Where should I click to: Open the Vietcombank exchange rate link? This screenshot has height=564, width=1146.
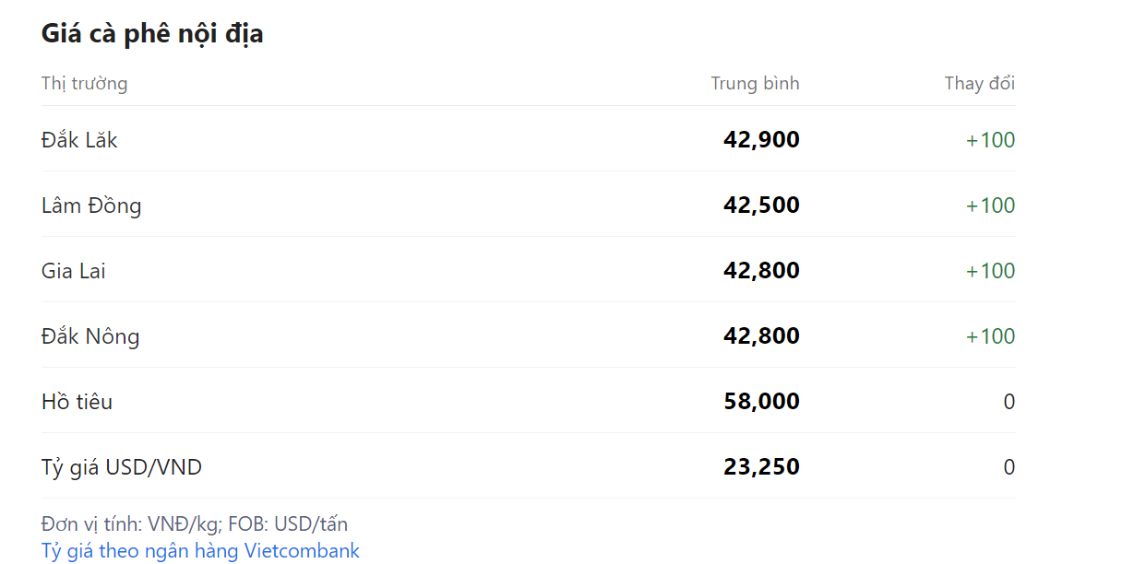(x=200, y=551)
